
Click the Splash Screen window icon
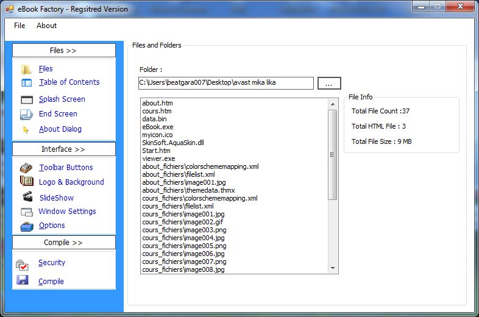27,99
